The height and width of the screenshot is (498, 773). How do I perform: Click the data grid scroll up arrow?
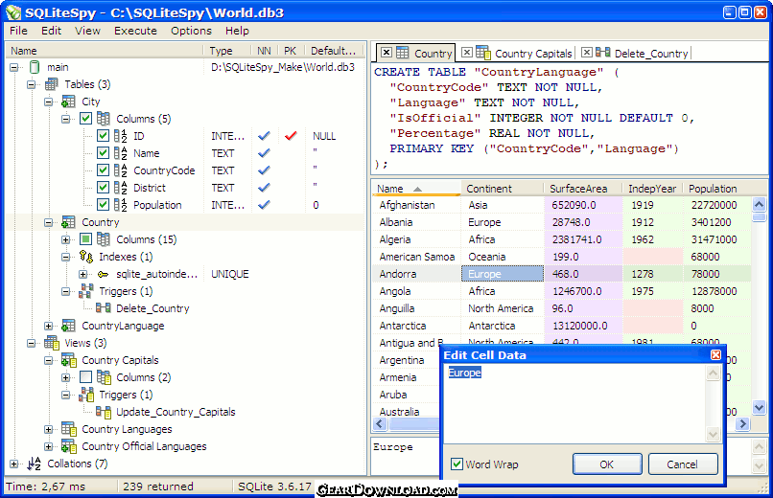point(760,204)
